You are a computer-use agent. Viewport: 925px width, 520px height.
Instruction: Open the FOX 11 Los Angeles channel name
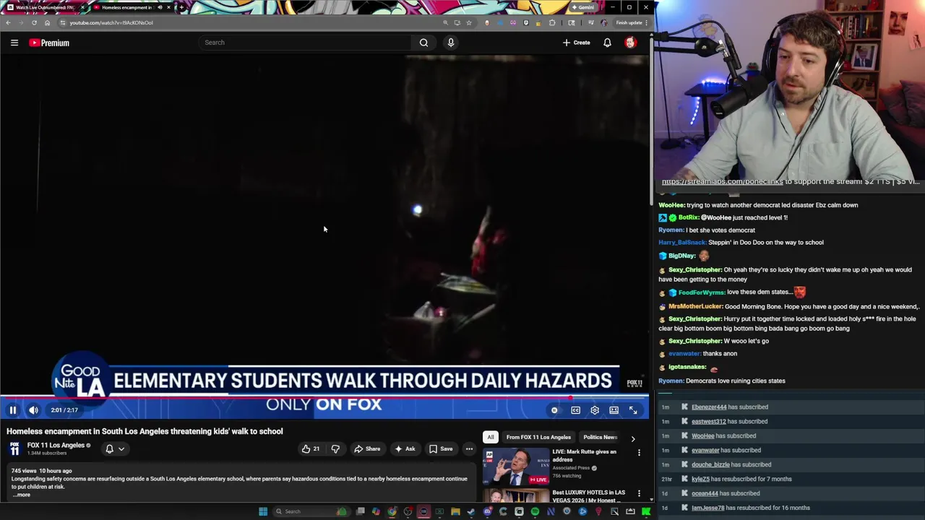click(56, 445)
